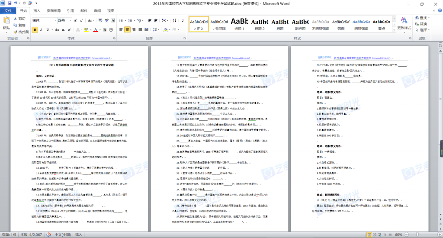
Task: Toggle Bold formatting off
Action: point(35,30)
